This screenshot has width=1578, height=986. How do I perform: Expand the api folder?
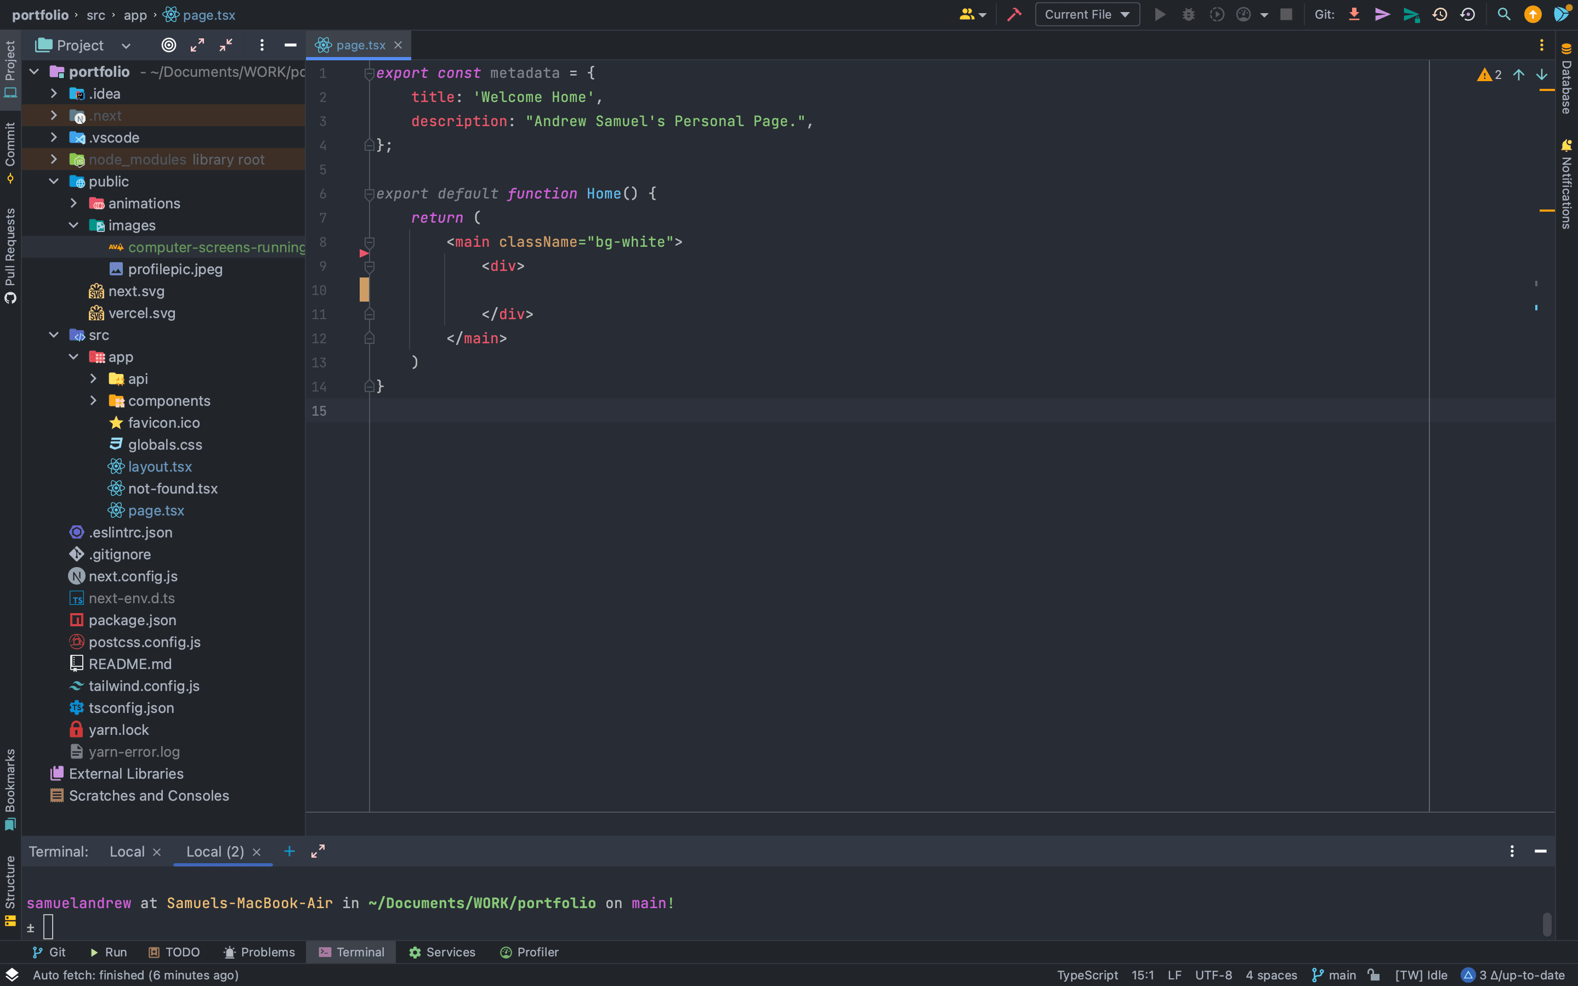coord(93,379)
